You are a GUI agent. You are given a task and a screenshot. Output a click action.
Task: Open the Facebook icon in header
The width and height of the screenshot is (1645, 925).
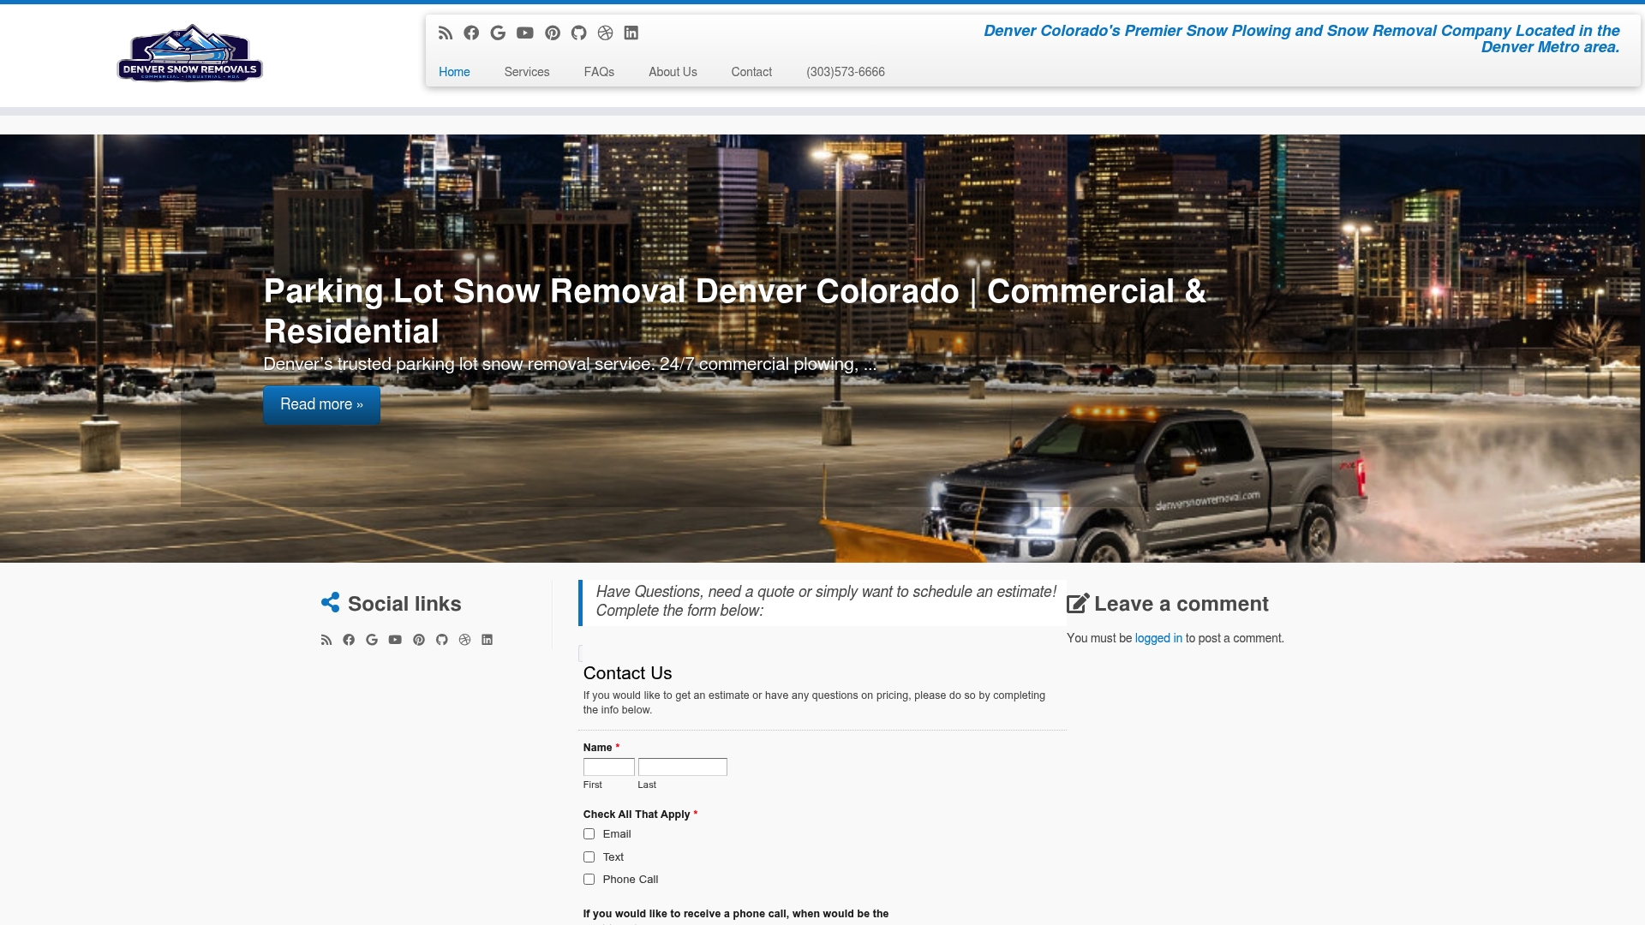click(471, 33)
